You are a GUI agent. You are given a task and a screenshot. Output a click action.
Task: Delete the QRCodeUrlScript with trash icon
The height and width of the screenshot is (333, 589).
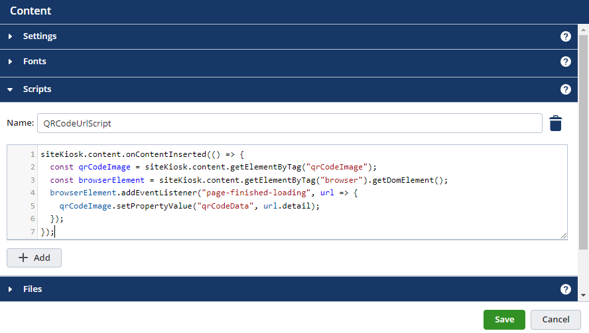tap(556, 123)
